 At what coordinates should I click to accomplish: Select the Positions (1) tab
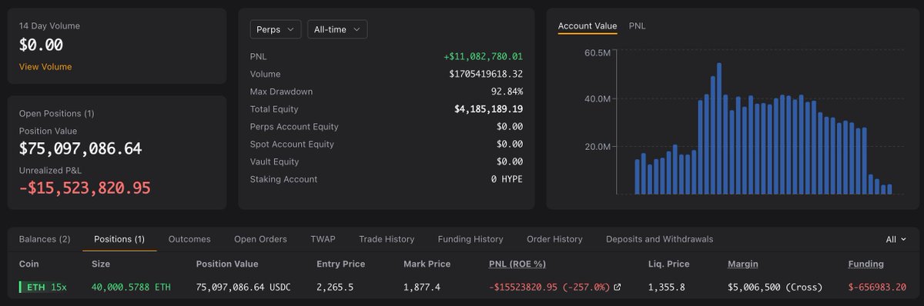click(119, 239)
